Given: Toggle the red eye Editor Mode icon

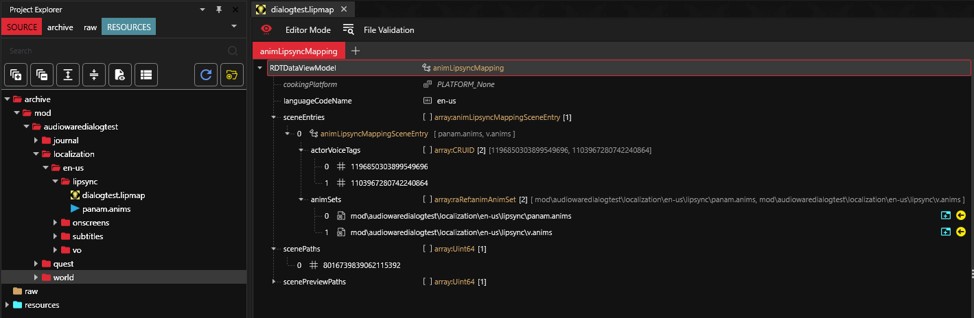Looking at the screenshot, I should click(266, 29).
